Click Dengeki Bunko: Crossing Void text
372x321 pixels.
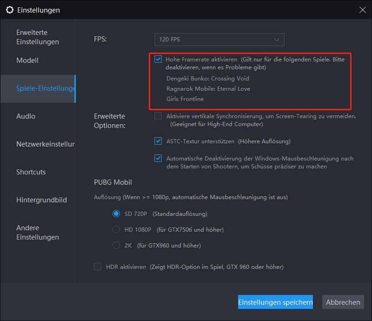(208, 78)
